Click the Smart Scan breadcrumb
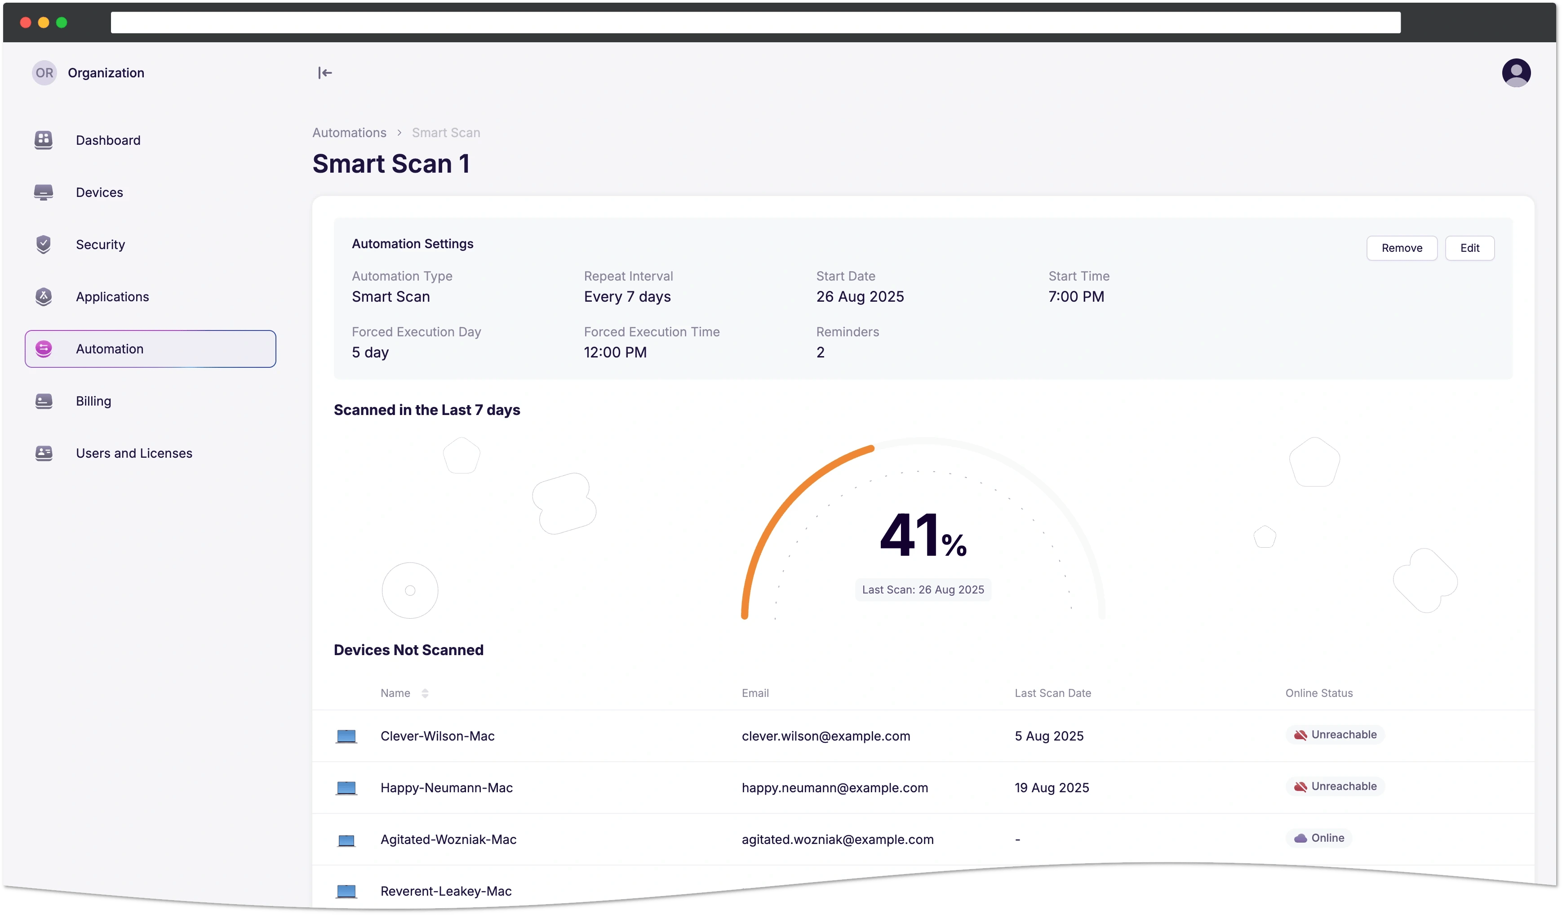The height and width of the screenshot is (915, 1562). 446,133
